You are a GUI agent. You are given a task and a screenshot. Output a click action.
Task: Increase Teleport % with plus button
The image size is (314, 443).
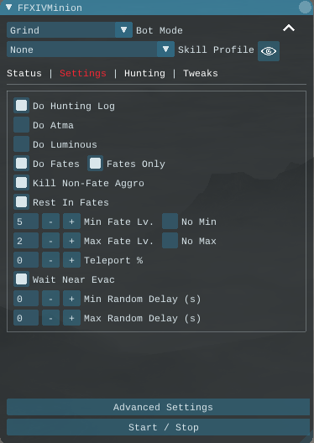point(71,260)
